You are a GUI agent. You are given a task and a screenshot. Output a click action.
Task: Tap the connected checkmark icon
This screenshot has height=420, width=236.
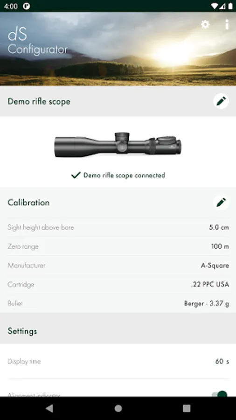point(76,175)
